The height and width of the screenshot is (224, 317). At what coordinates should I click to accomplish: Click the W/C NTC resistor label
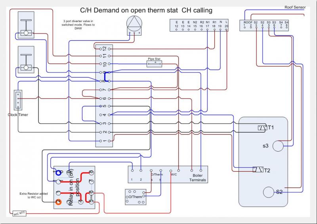19,214
